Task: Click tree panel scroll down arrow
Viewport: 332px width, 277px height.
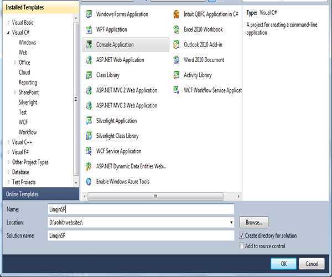Action: point(76,183)
